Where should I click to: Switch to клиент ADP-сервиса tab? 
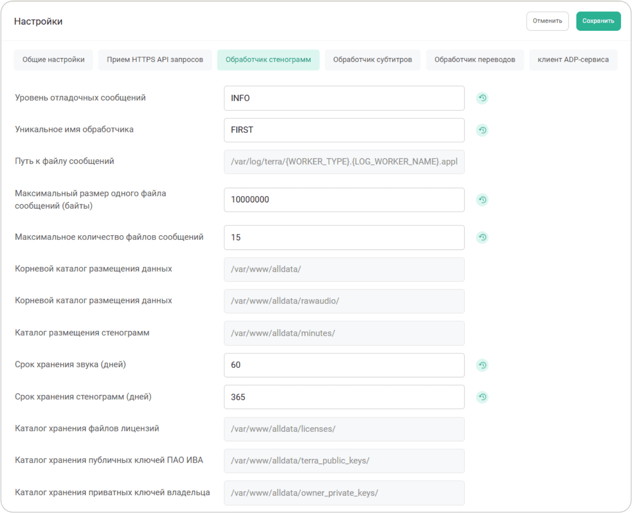click(x=573, y=60)
